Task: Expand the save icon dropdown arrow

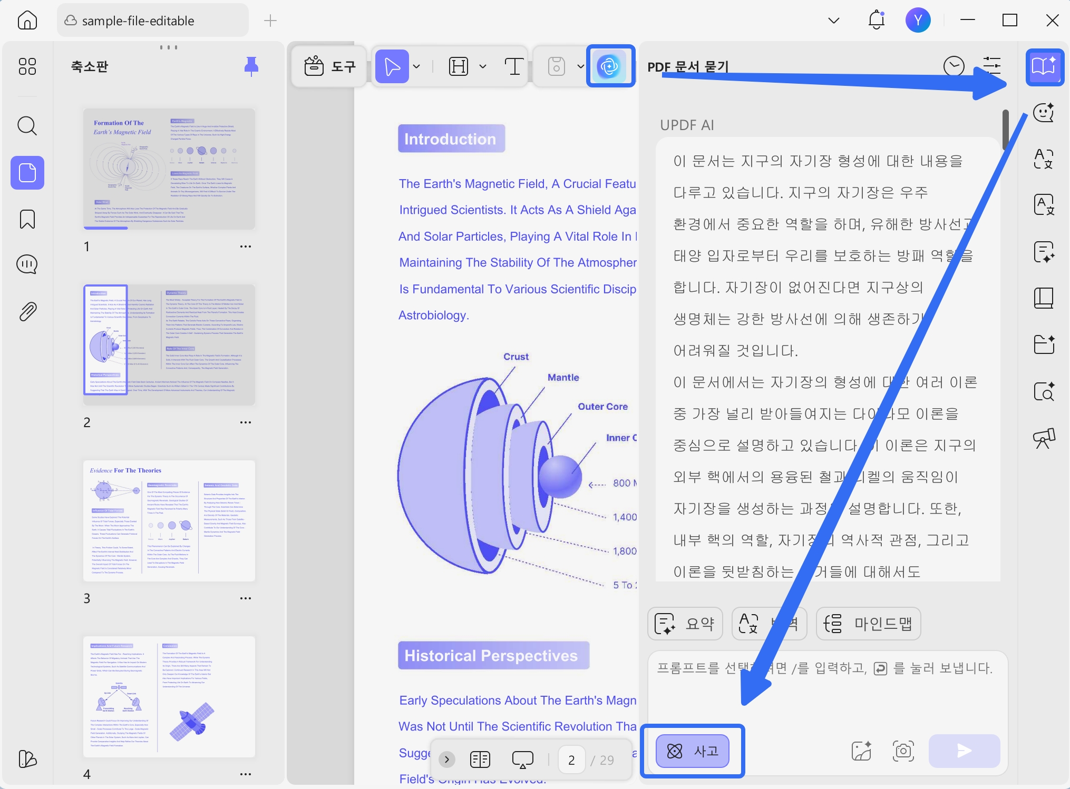Action: [x=580, y=66]
